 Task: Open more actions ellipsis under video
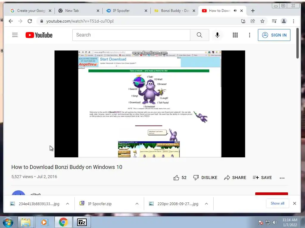click(x=282, y=178)
